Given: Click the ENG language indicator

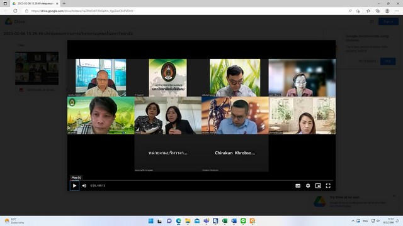Looking at the screenshot, I should coord(365,221).
